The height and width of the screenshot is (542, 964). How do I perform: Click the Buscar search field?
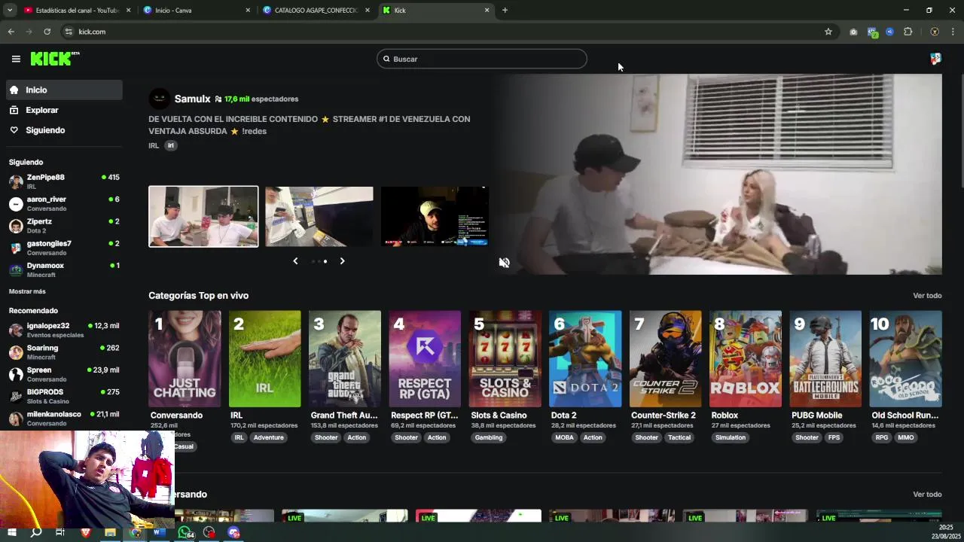pos(482,59)
